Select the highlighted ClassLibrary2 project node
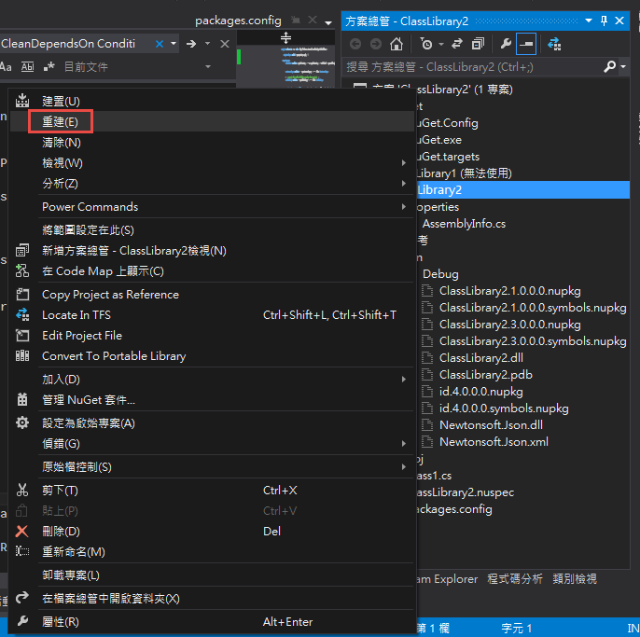The width and height of the screenshot is (640, 637). [x=522, y=189]
